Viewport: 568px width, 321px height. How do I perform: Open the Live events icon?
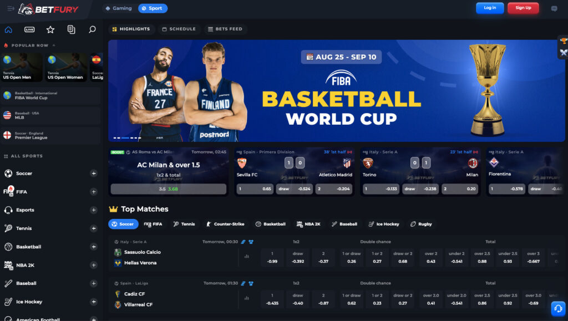[x=29, y=30]
